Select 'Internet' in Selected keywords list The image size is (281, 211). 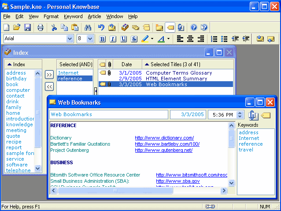click(68, 73)
